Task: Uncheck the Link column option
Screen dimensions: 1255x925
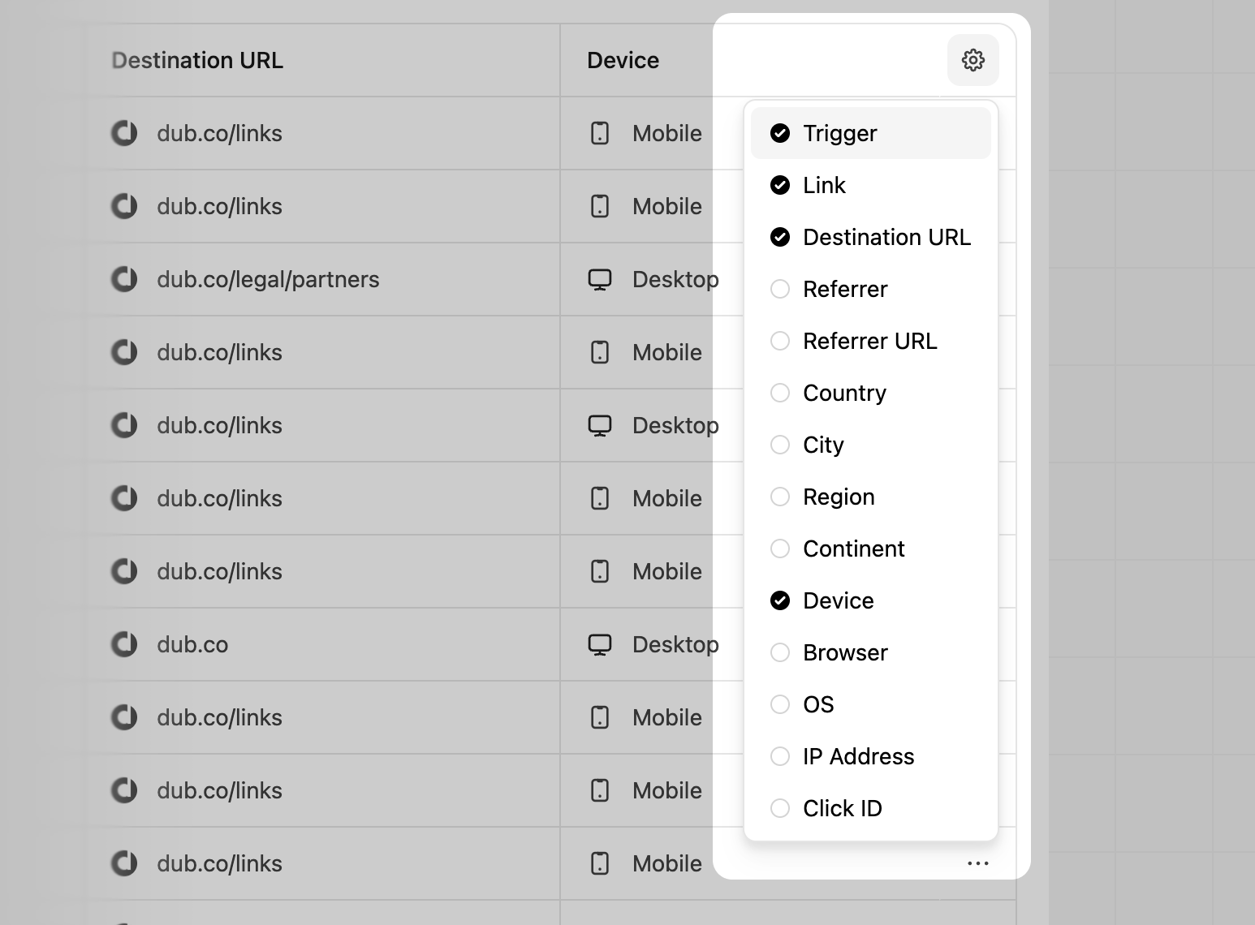Action: 870,185
